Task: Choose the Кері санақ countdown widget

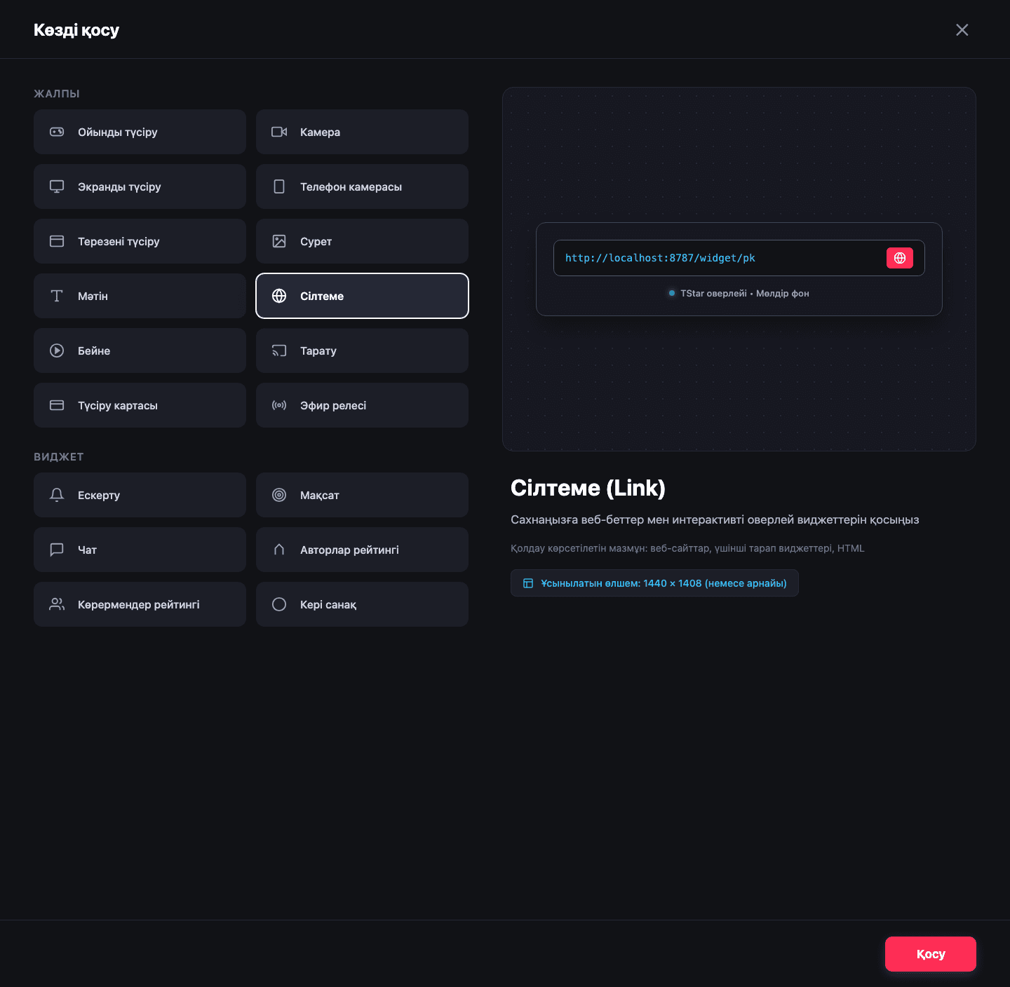Action: tap(362, 604)
